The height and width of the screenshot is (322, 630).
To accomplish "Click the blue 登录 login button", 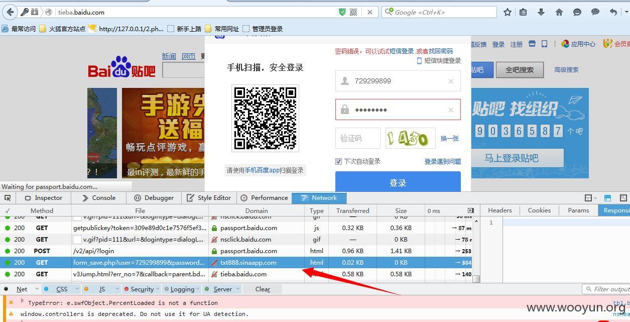I will 398,182.
